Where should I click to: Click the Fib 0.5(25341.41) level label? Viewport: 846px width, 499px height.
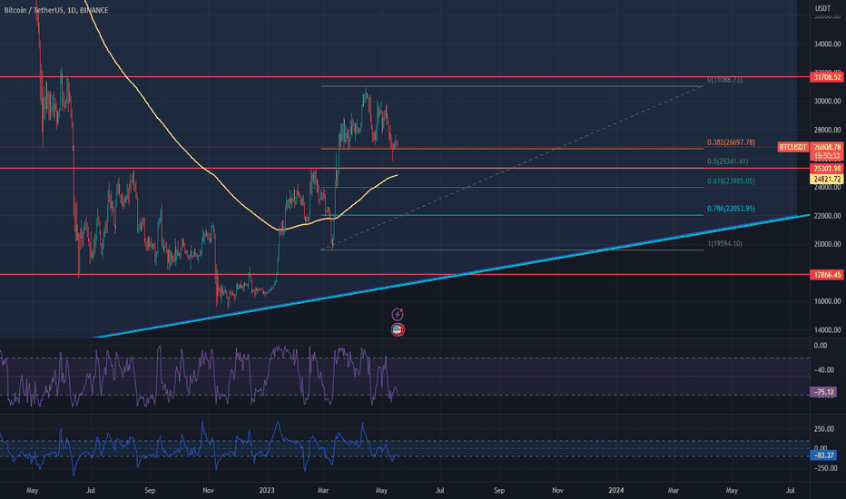[728, 161]
